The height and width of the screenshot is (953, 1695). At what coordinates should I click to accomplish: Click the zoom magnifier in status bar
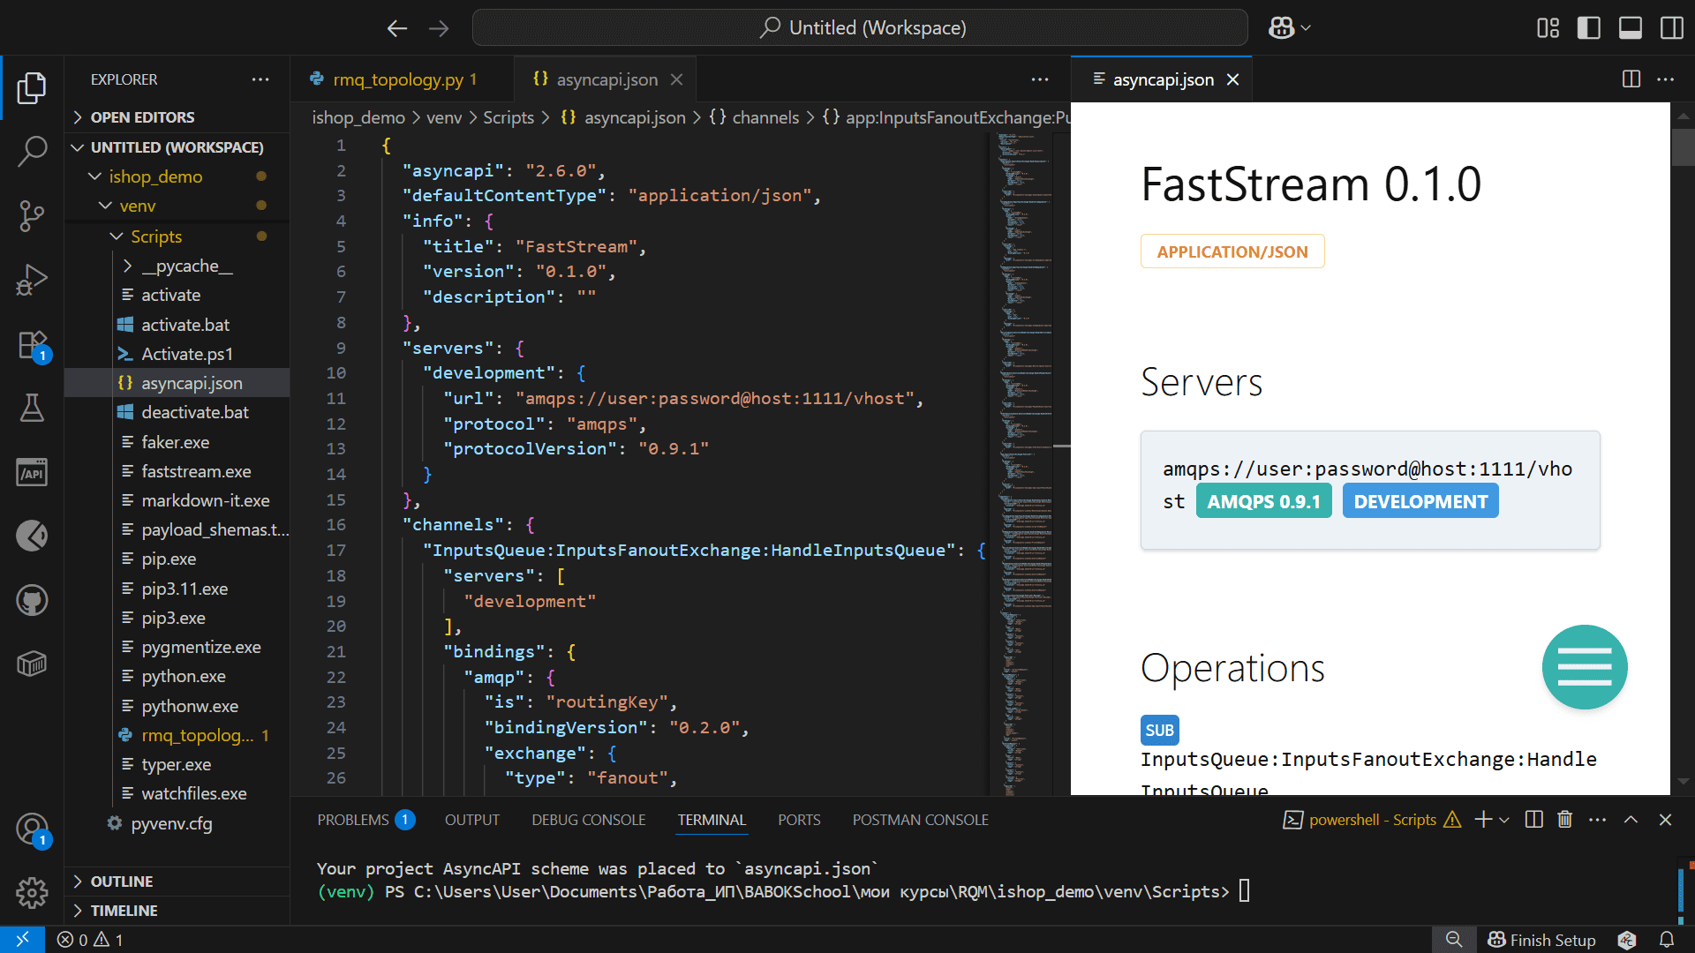coord(1453,940)
